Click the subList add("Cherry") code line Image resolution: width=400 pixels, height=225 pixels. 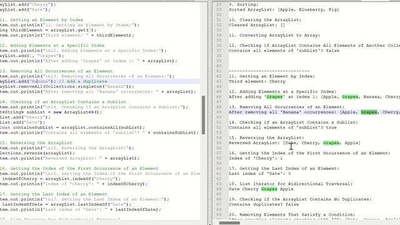coord(25,117)
